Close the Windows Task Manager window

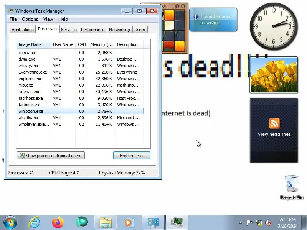point(152,11)
